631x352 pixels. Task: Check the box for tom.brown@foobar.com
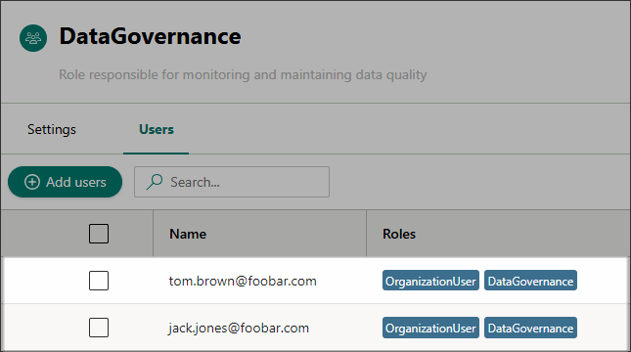[99, 281]
